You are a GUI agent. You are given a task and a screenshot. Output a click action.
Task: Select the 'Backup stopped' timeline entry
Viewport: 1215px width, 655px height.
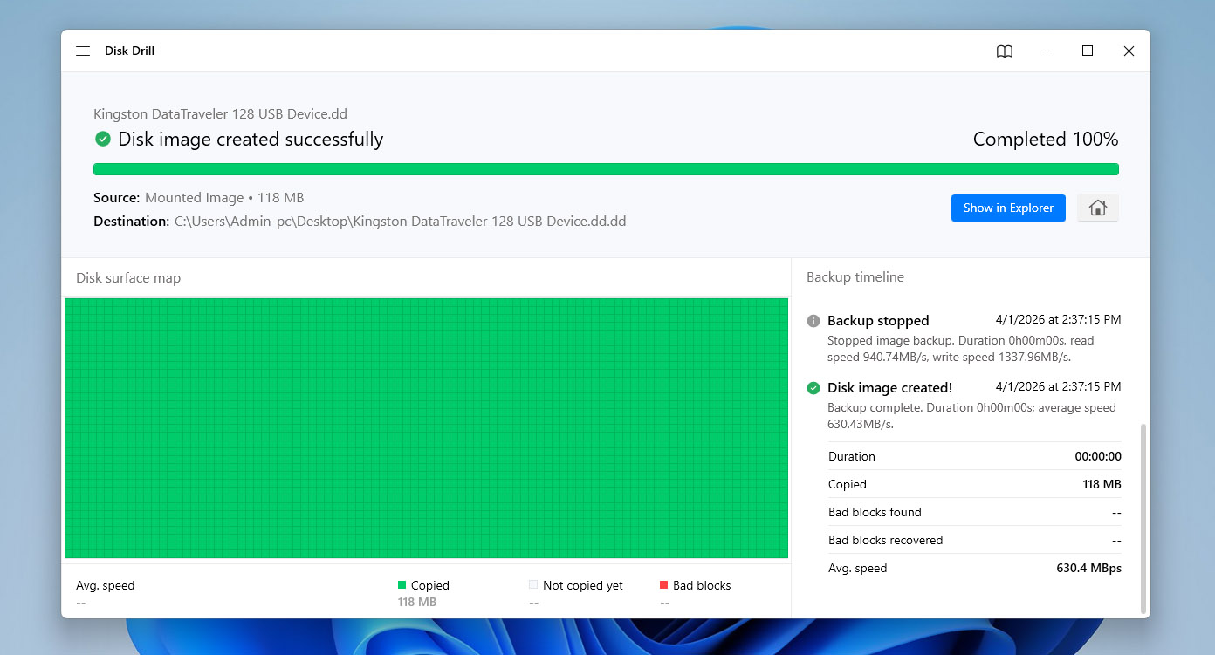coord(878,321)
